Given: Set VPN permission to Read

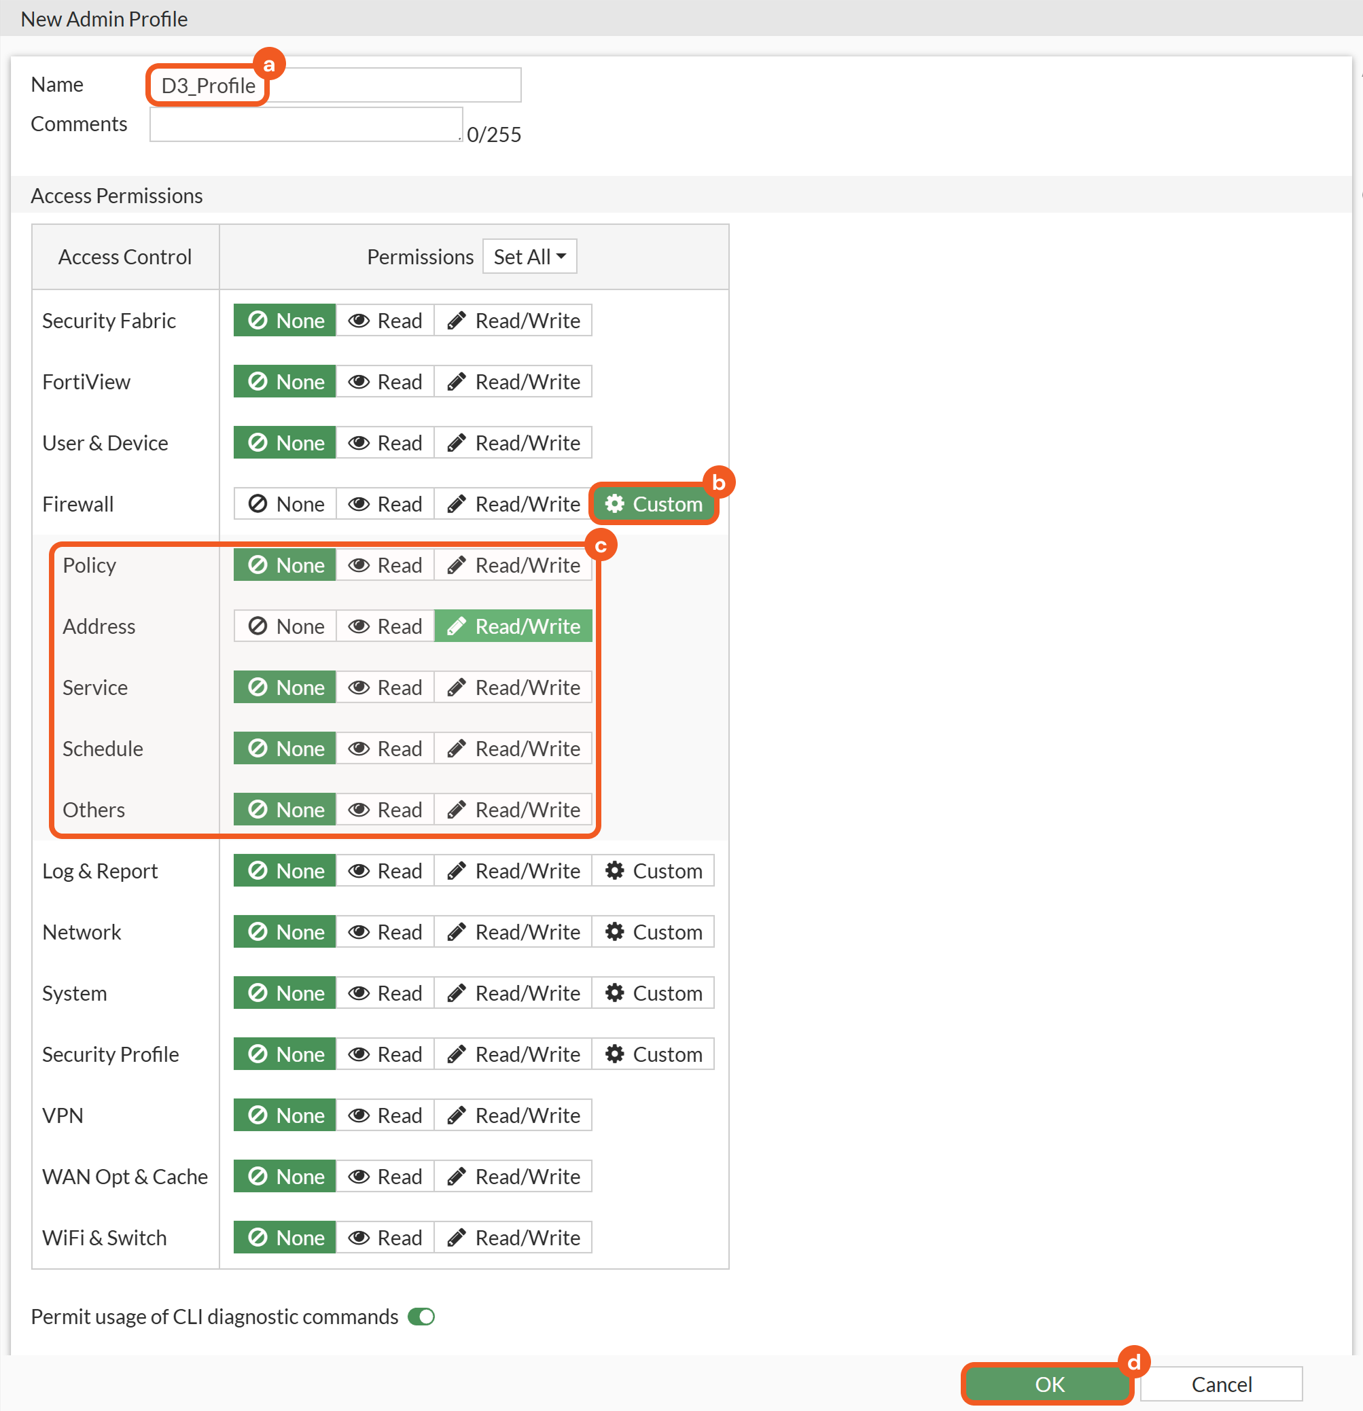Looking at the screenshot, I should pos(385,1115).
